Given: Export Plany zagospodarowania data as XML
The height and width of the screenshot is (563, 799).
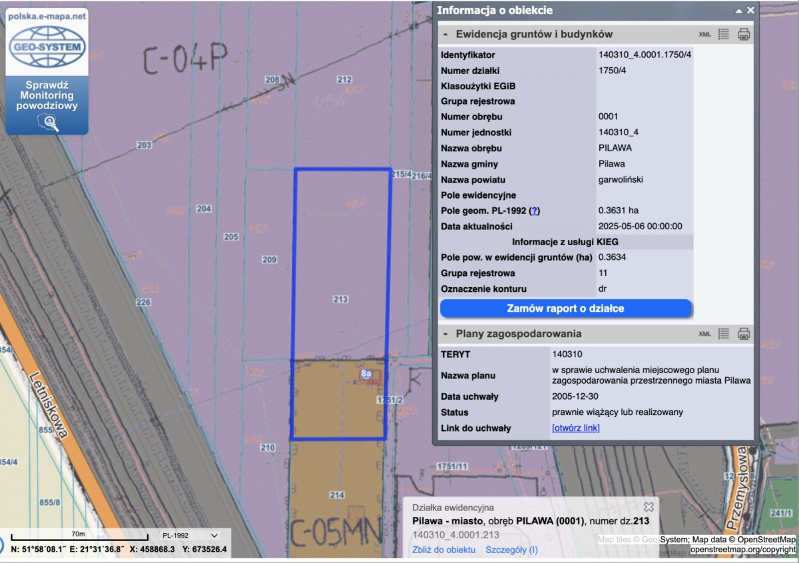Looking at the screenshot, I should tap(704, 334).
